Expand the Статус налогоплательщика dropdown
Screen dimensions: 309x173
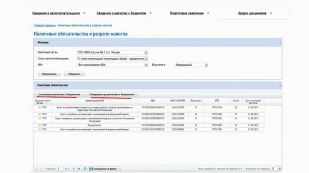tap(146, 59)
